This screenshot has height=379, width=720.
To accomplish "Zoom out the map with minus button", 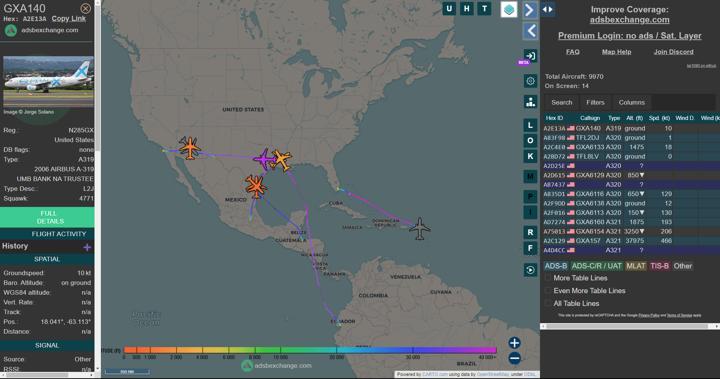I will (x=514, y=358).
